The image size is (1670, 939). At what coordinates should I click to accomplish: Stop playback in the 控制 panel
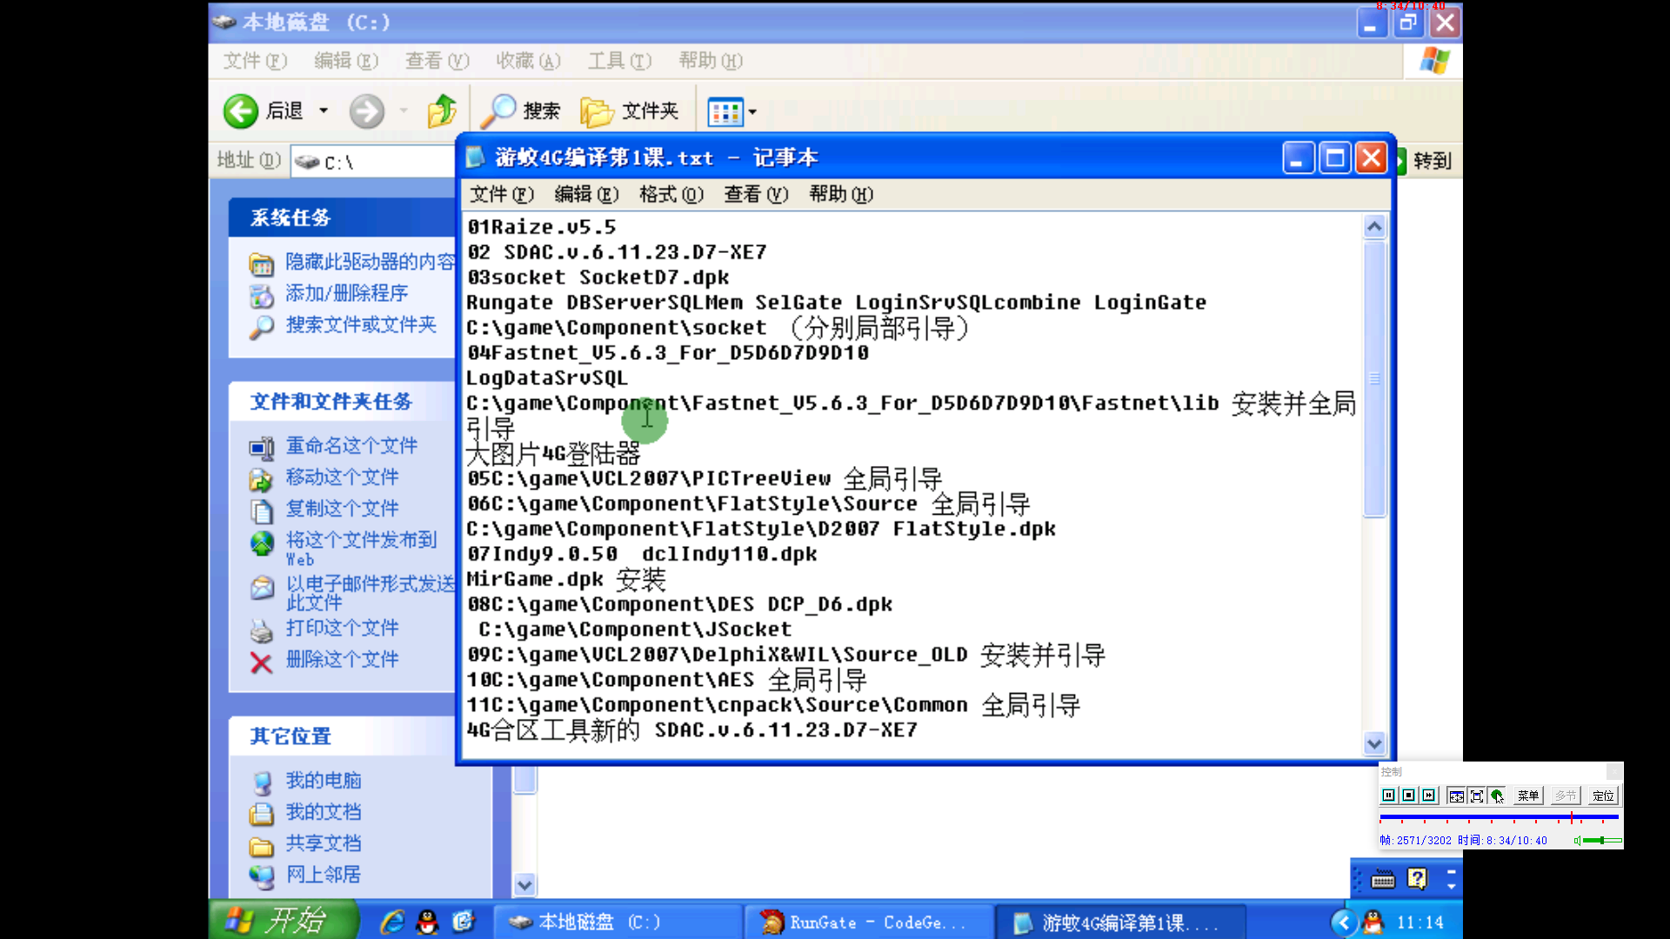pyautogui.click(x=1408, y=796)
